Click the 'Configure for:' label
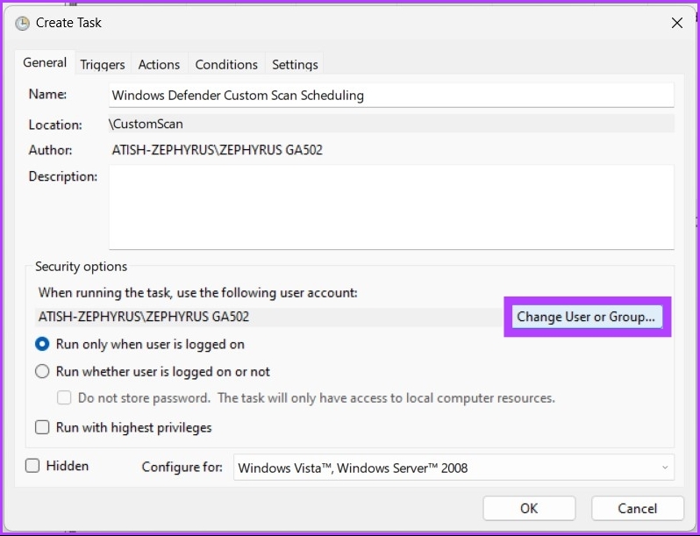Viewport: 700px width, 536px height. pyautogui.click(x=182, y=467)
